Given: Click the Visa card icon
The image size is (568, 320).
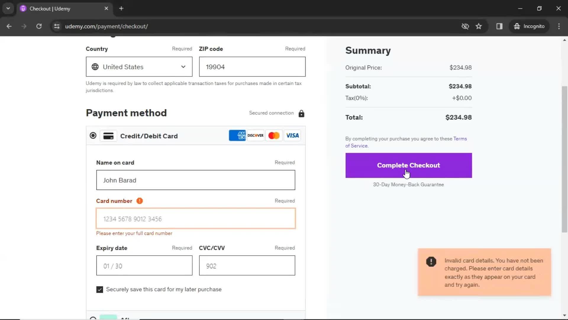Looking at the screenshot, I should point(292,135).
